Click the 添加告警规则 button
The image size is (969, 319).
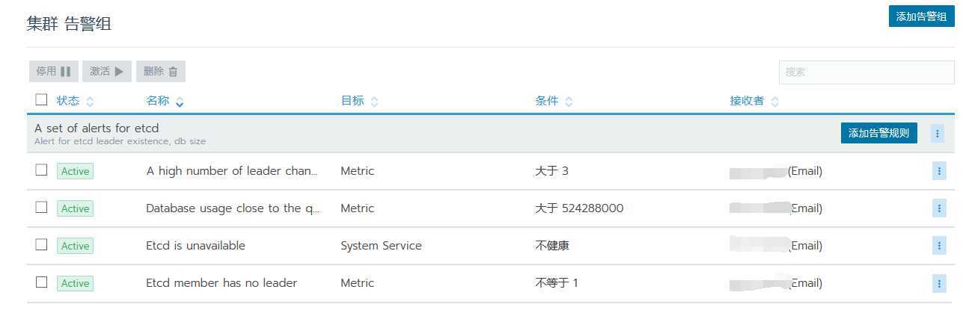[878, 134]
